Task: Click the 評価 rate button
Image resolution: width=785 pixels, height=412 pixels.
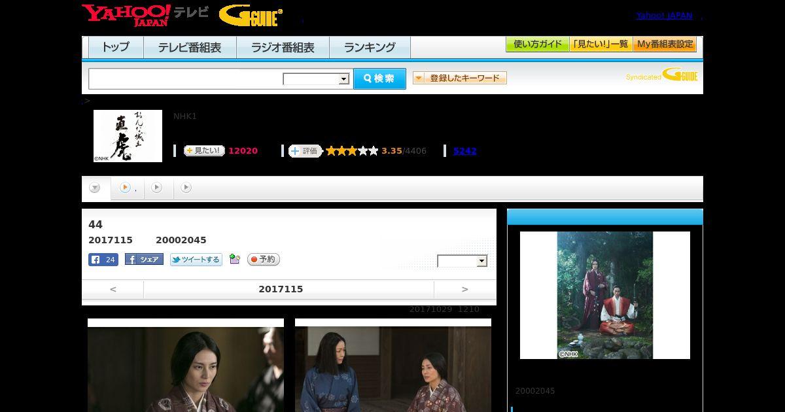Action: [305, 151]
